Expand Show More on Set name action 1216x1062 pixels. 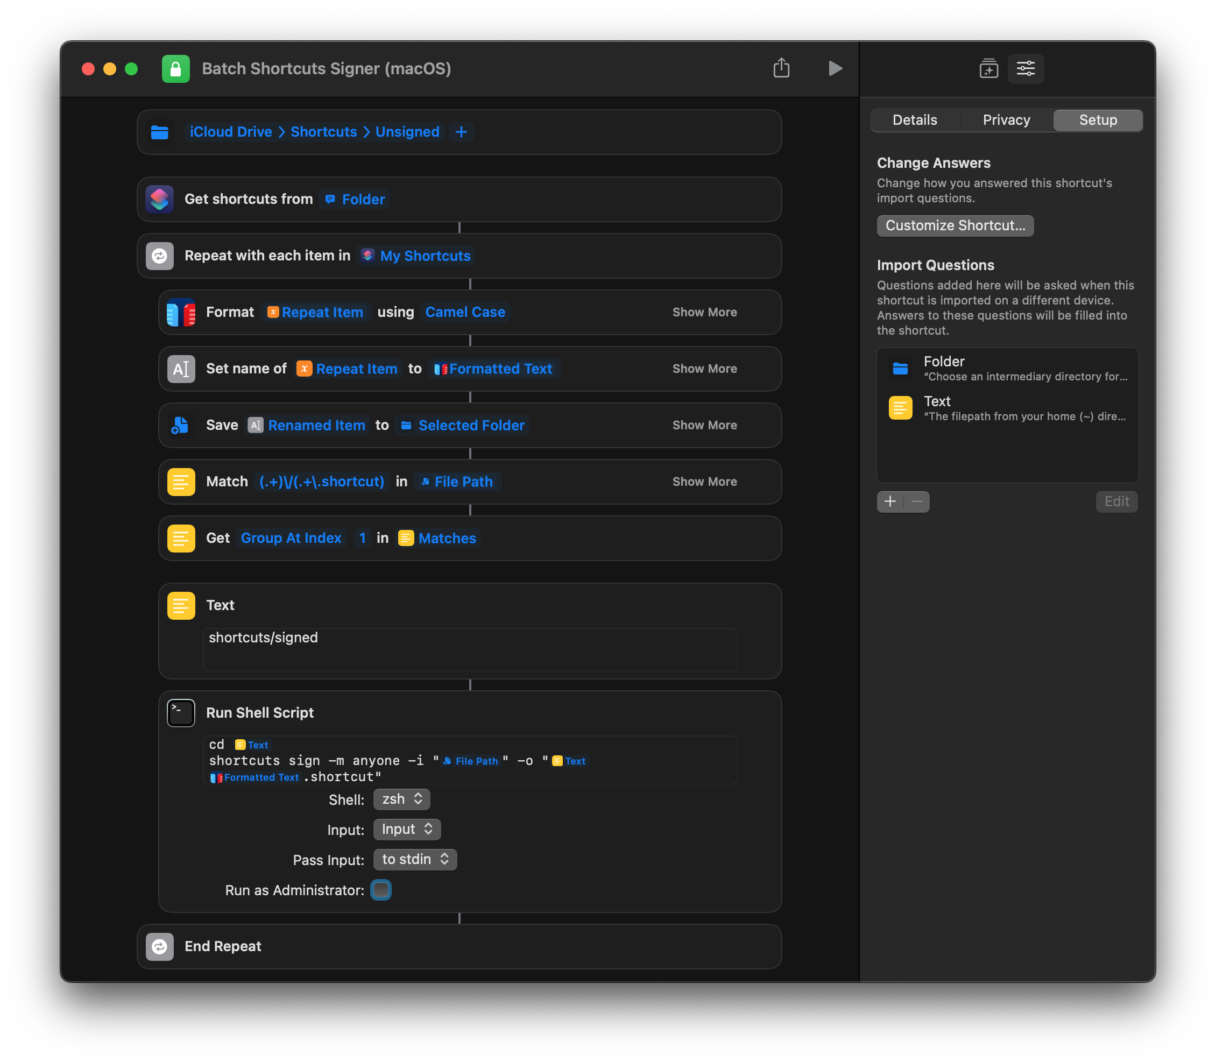point(704,369)
